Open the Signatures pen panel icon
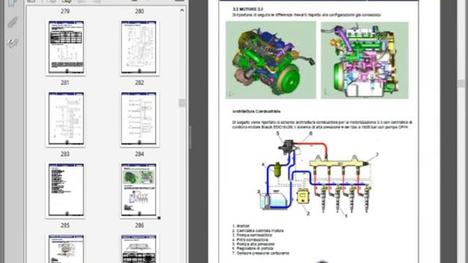This screenshot has height=263, width=468. 12,43
